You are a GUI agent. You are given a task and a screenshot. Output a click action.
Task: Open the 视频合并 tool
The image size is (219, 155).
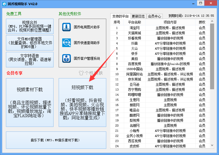point(30,27)
